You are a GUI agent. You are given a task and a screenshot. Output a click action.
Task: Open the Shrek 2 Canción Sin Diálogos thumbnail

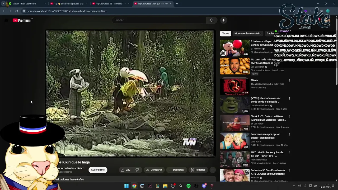pyautogui.click(x=235, y=123)
